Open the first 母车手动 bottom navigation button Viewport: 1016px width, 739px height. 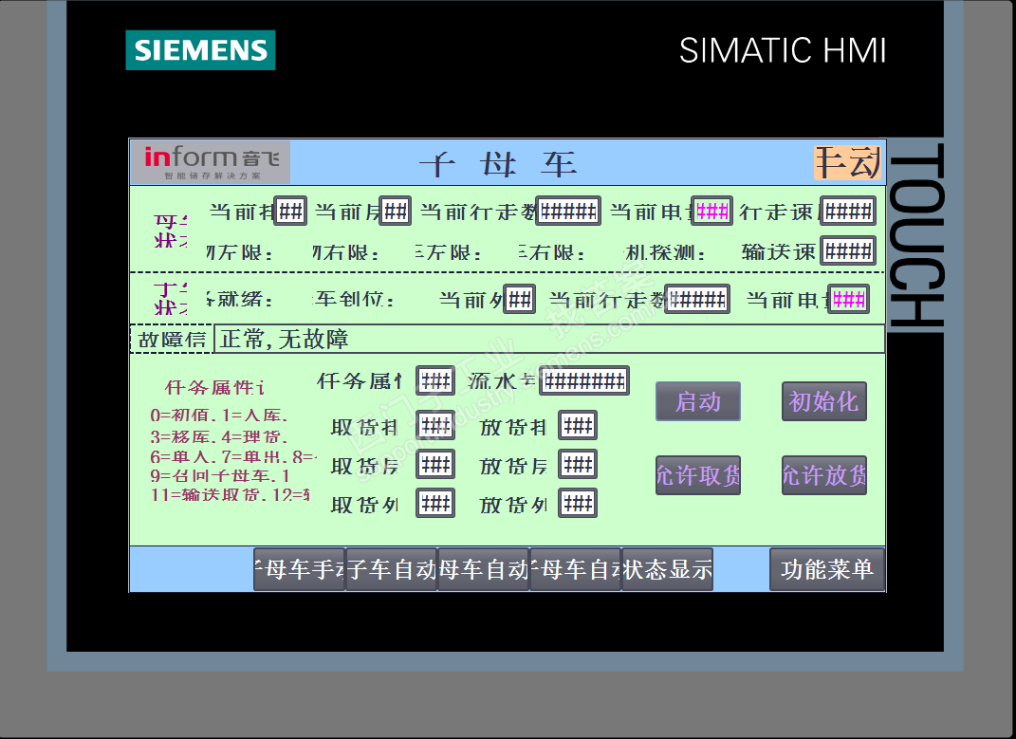(300, 569)
